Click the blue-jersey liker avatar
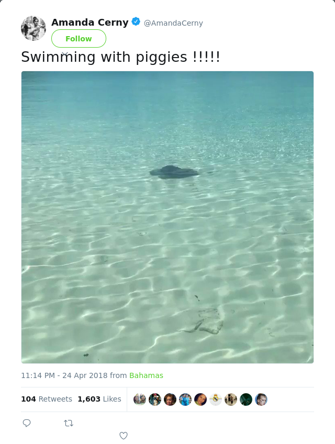This screenshot has height=444, width=335. (x=185, y=399)
